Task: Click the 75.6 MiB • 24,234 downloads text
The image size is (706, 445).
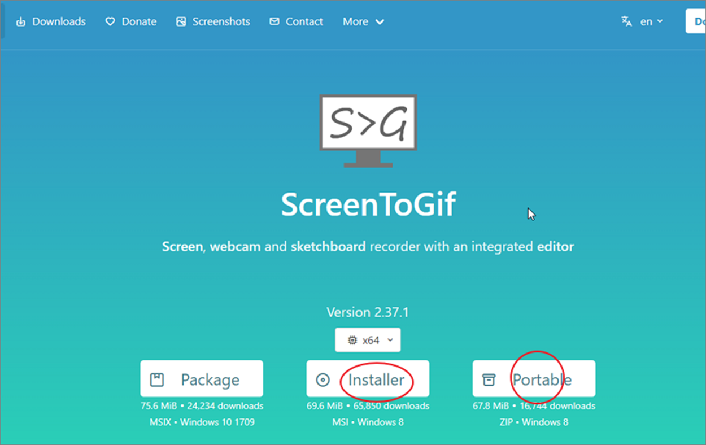Action: coord(202,406)
